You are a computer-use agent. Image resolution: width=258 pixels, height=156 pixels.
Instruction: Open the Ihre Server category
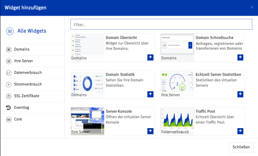[x=23, y=61]
